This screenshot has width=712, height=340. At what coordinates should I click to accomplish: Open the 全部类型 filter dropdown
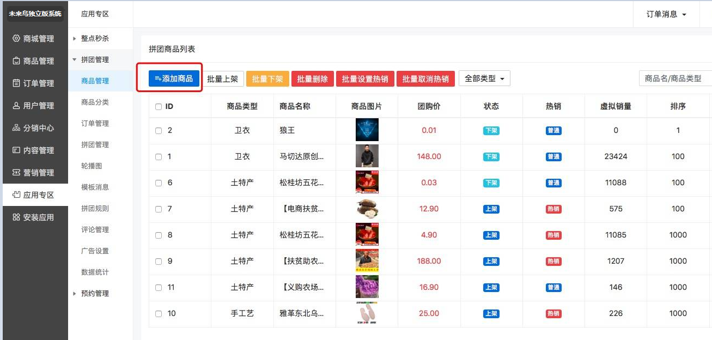(484, 78)
